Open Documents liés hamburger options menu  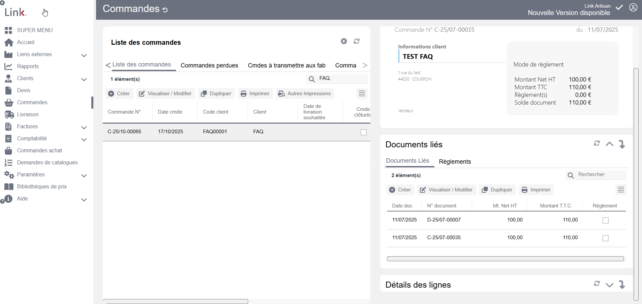[621, 190]
